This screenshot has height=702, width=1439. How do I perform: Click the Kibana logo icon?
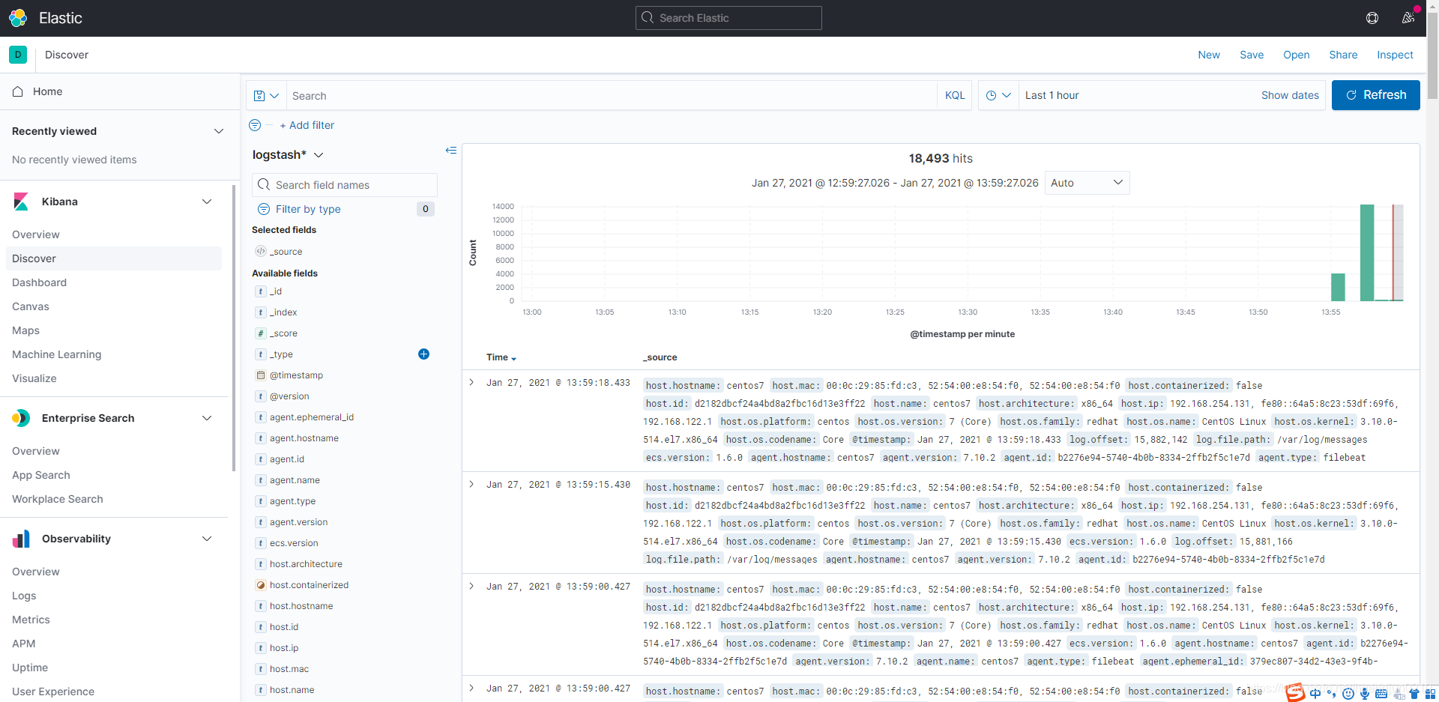tap(21, 202)
